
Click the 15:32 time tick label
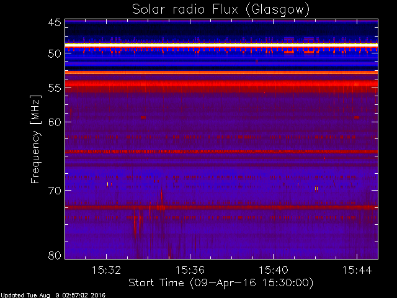(x=106, y=270)
